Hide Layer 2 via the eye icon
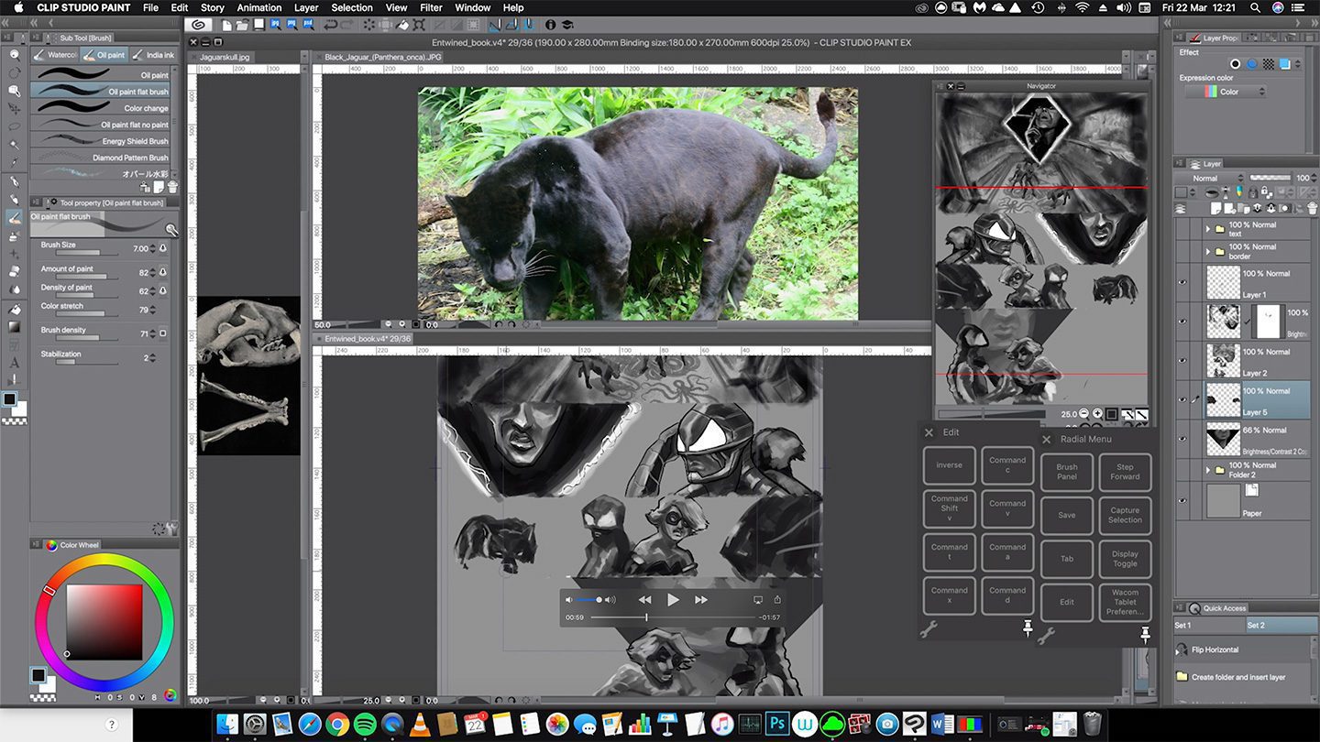1320x742 pixels. click(1182, 361)
